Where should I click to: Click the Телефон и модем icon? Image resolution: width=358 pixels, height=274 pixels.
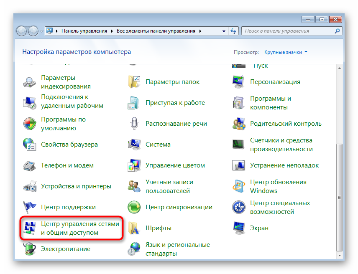[x=29, y=165]
